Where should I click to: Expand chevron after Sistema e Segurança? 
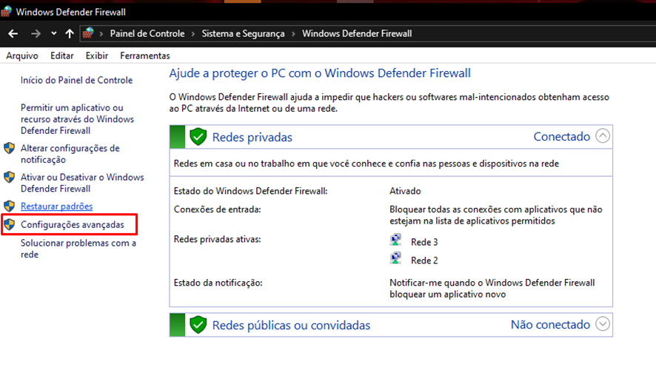293,34
